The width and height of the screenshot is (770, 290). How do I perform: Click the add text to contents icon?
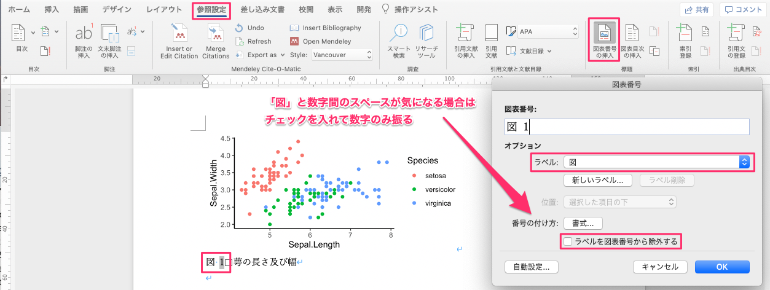(45, 31)
